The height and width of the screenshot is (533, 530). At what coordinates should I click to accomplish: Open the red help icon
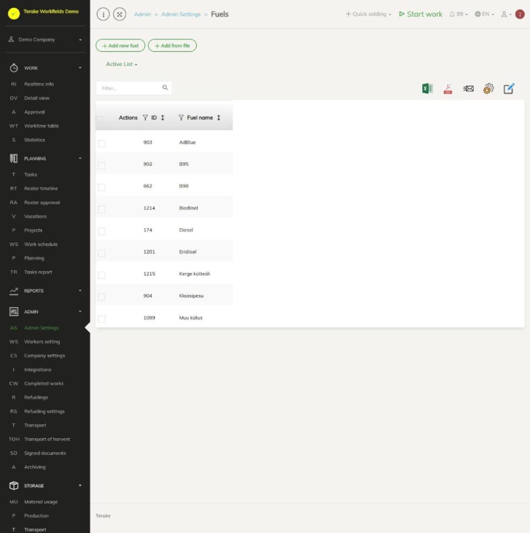[x=520, y=14]
